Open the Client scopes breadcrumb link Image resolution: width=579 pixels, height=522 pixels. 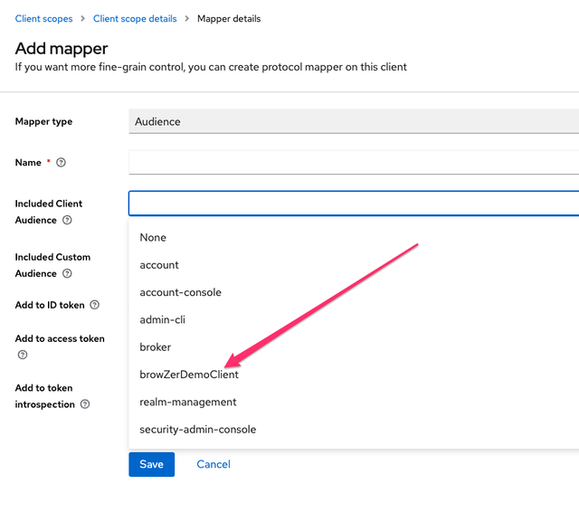tap(43, 19)
